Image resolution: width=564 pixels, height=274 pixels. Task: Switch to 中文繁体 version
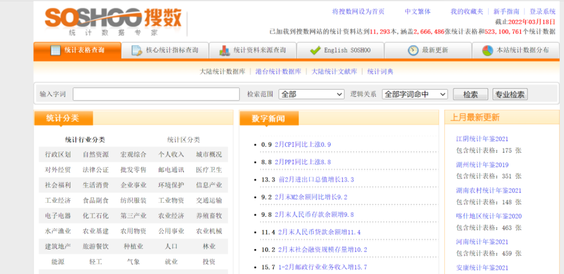tap(418, 11)
